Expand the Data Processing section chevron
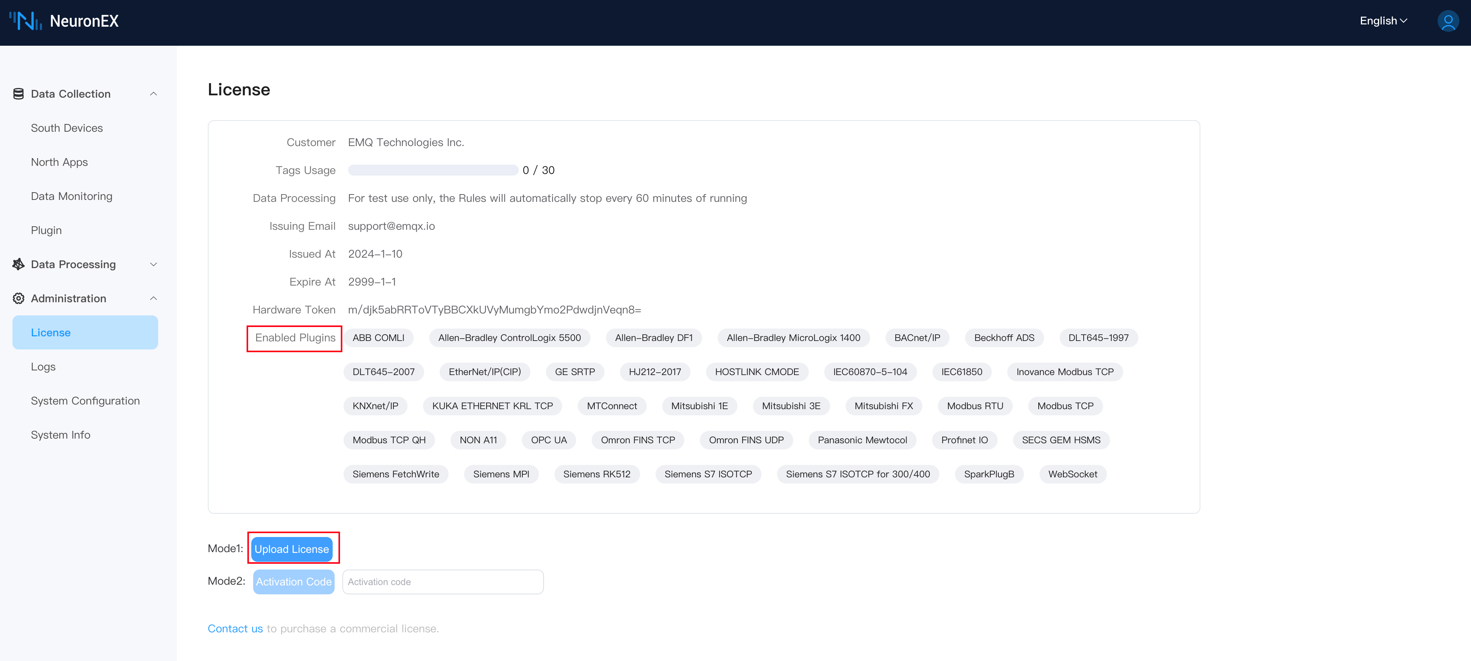Image resolution: width=1471 pixels, height=661 pixels. [x=153, y=264]
